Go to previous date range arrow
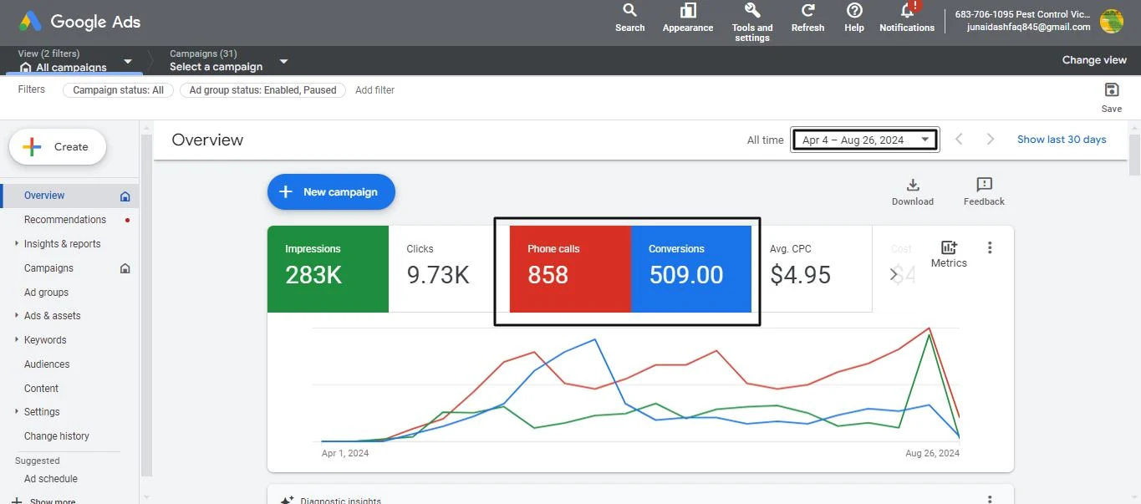 pos(960,140)
